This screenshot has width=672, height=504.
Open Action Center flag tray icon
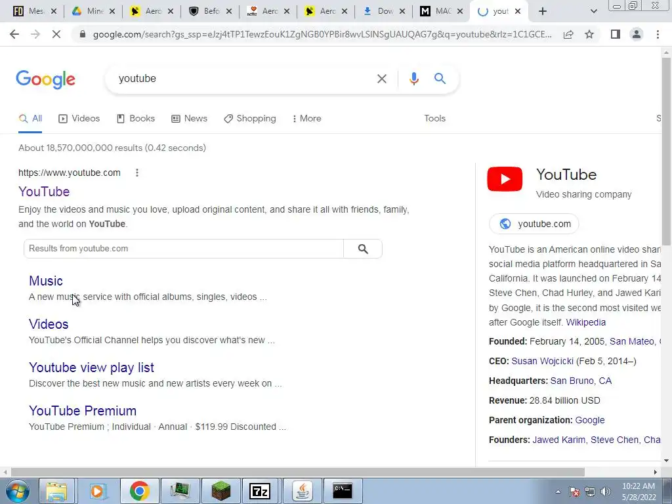pyautogui.click(x=574, y=492)
